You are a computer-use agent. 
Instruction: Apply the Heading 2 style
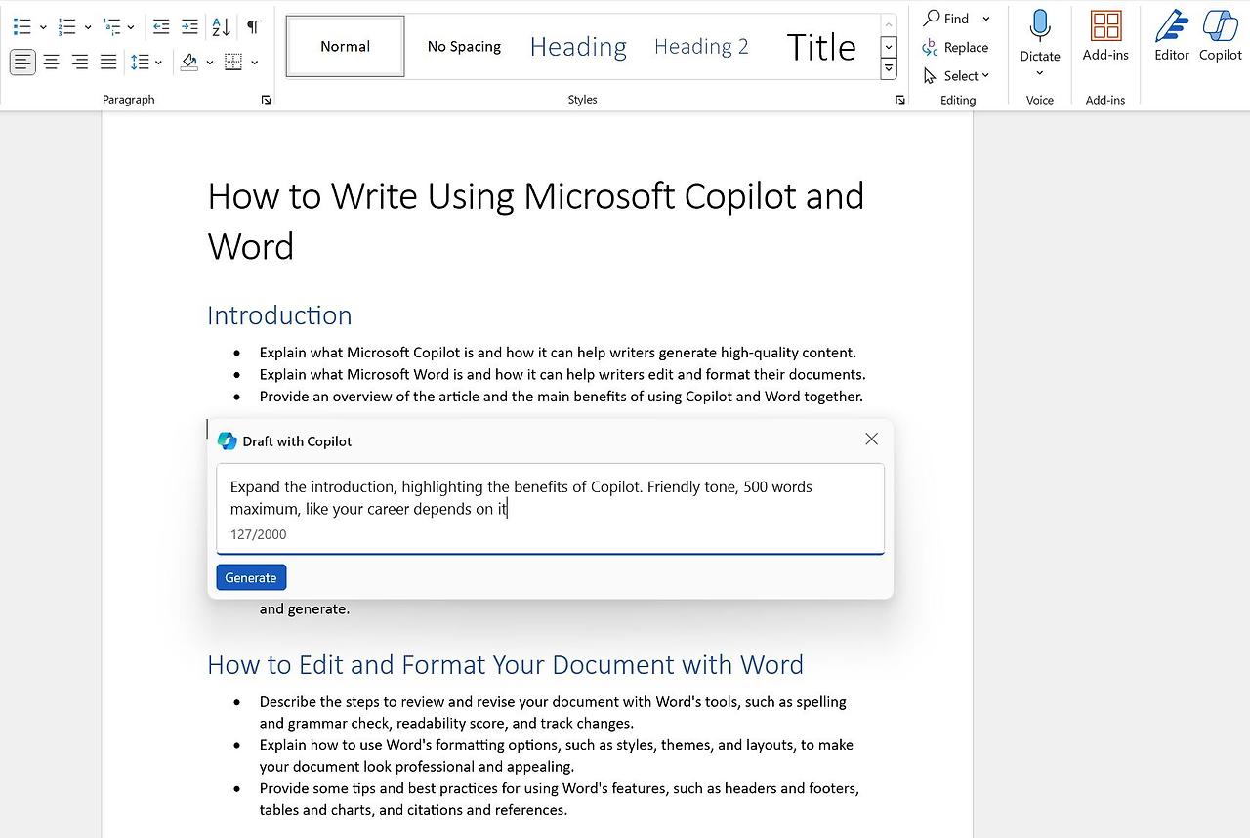point(701,46)
